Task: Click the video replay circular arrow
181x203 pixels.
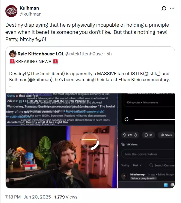Action: tap(126, 119)
